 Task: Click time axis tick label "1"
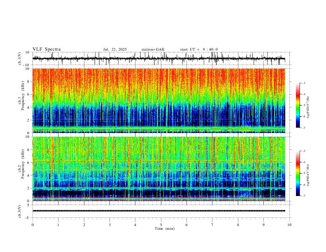coord(58,225)
